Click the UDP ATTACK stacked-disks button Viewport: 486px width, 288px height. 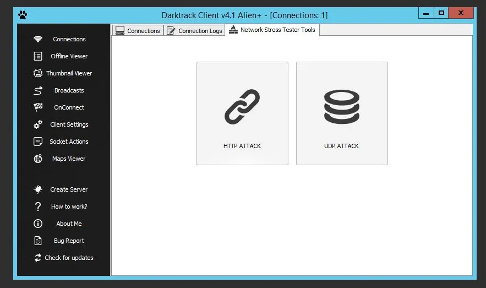[342, 113]
